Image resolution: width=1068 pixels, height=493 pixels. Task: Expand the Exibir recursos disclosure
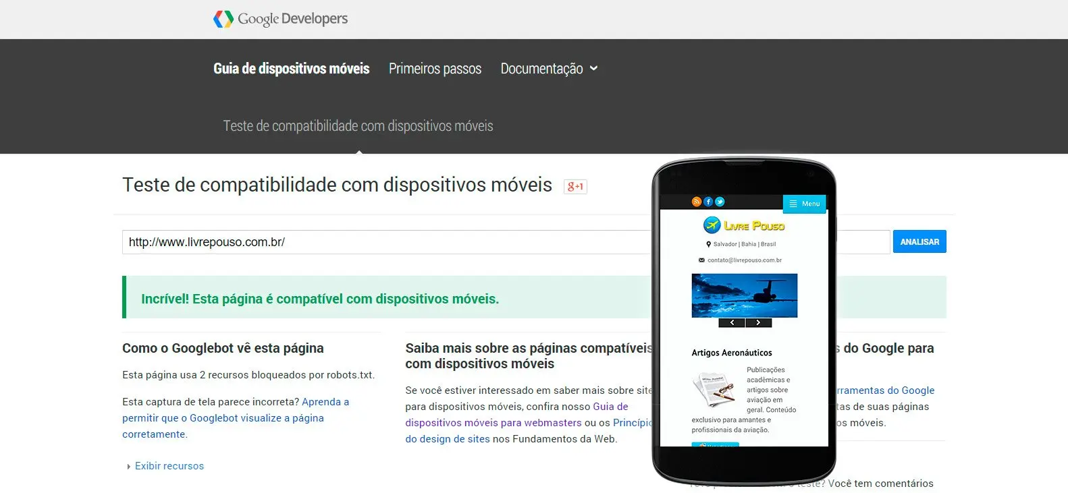click(x=165, y=466)
